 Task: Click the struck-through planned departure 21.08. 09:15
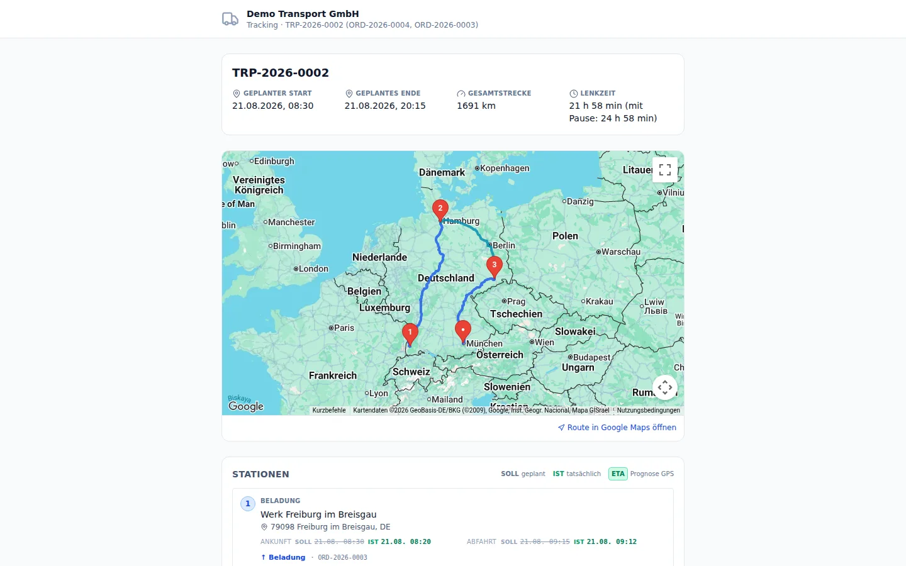click(x=545, y=541)
